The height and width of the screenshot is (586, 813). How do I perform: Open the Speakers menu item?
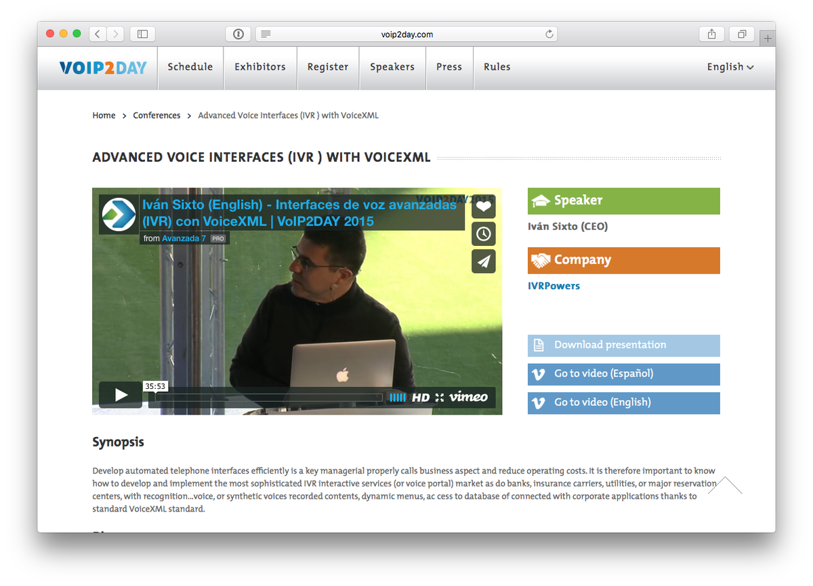[392, 67]
